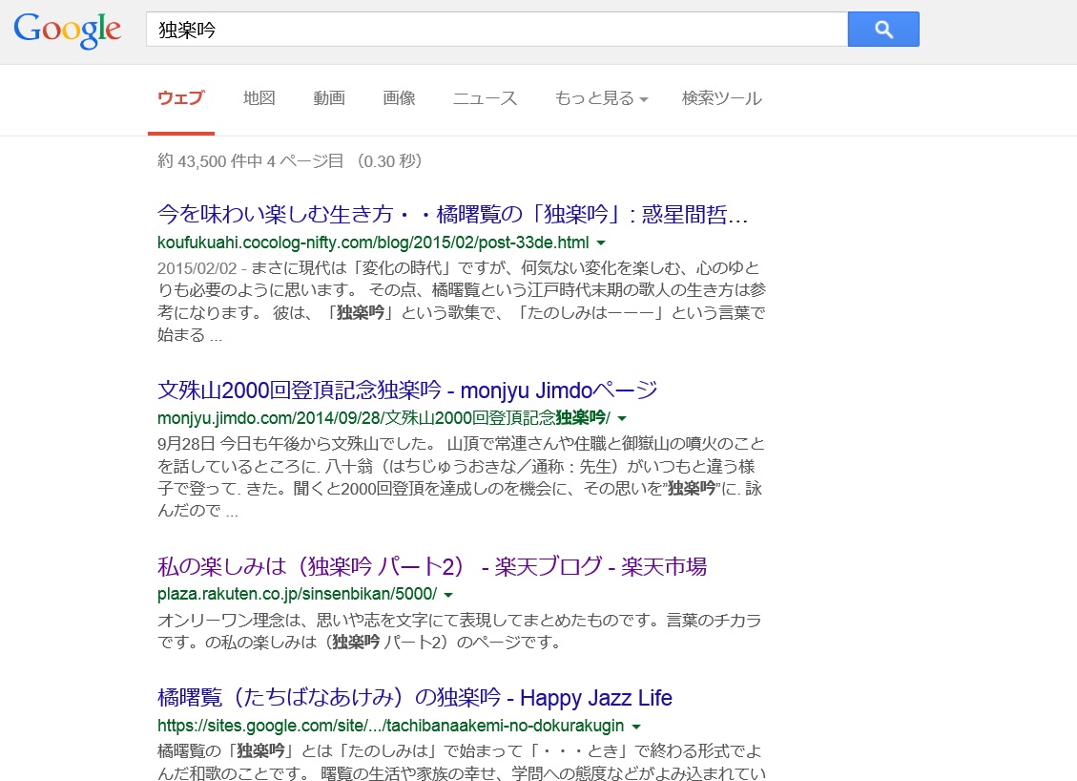This screenshot has width=1077, height=781.
Task: Click the Google logo to return home
Action: point(66,30)
